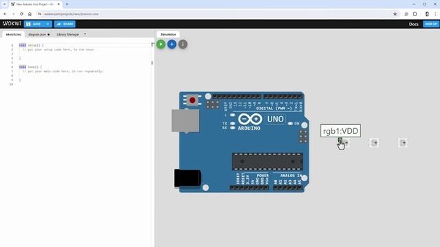Click the main code comment on line 7

[63, 71]
